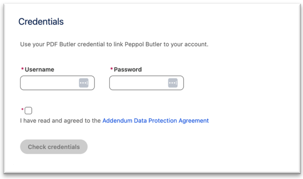Screen dimensions: 303x179
Task: Click the PDF Butler credential instruction text
Action: (x=114, y=44)
